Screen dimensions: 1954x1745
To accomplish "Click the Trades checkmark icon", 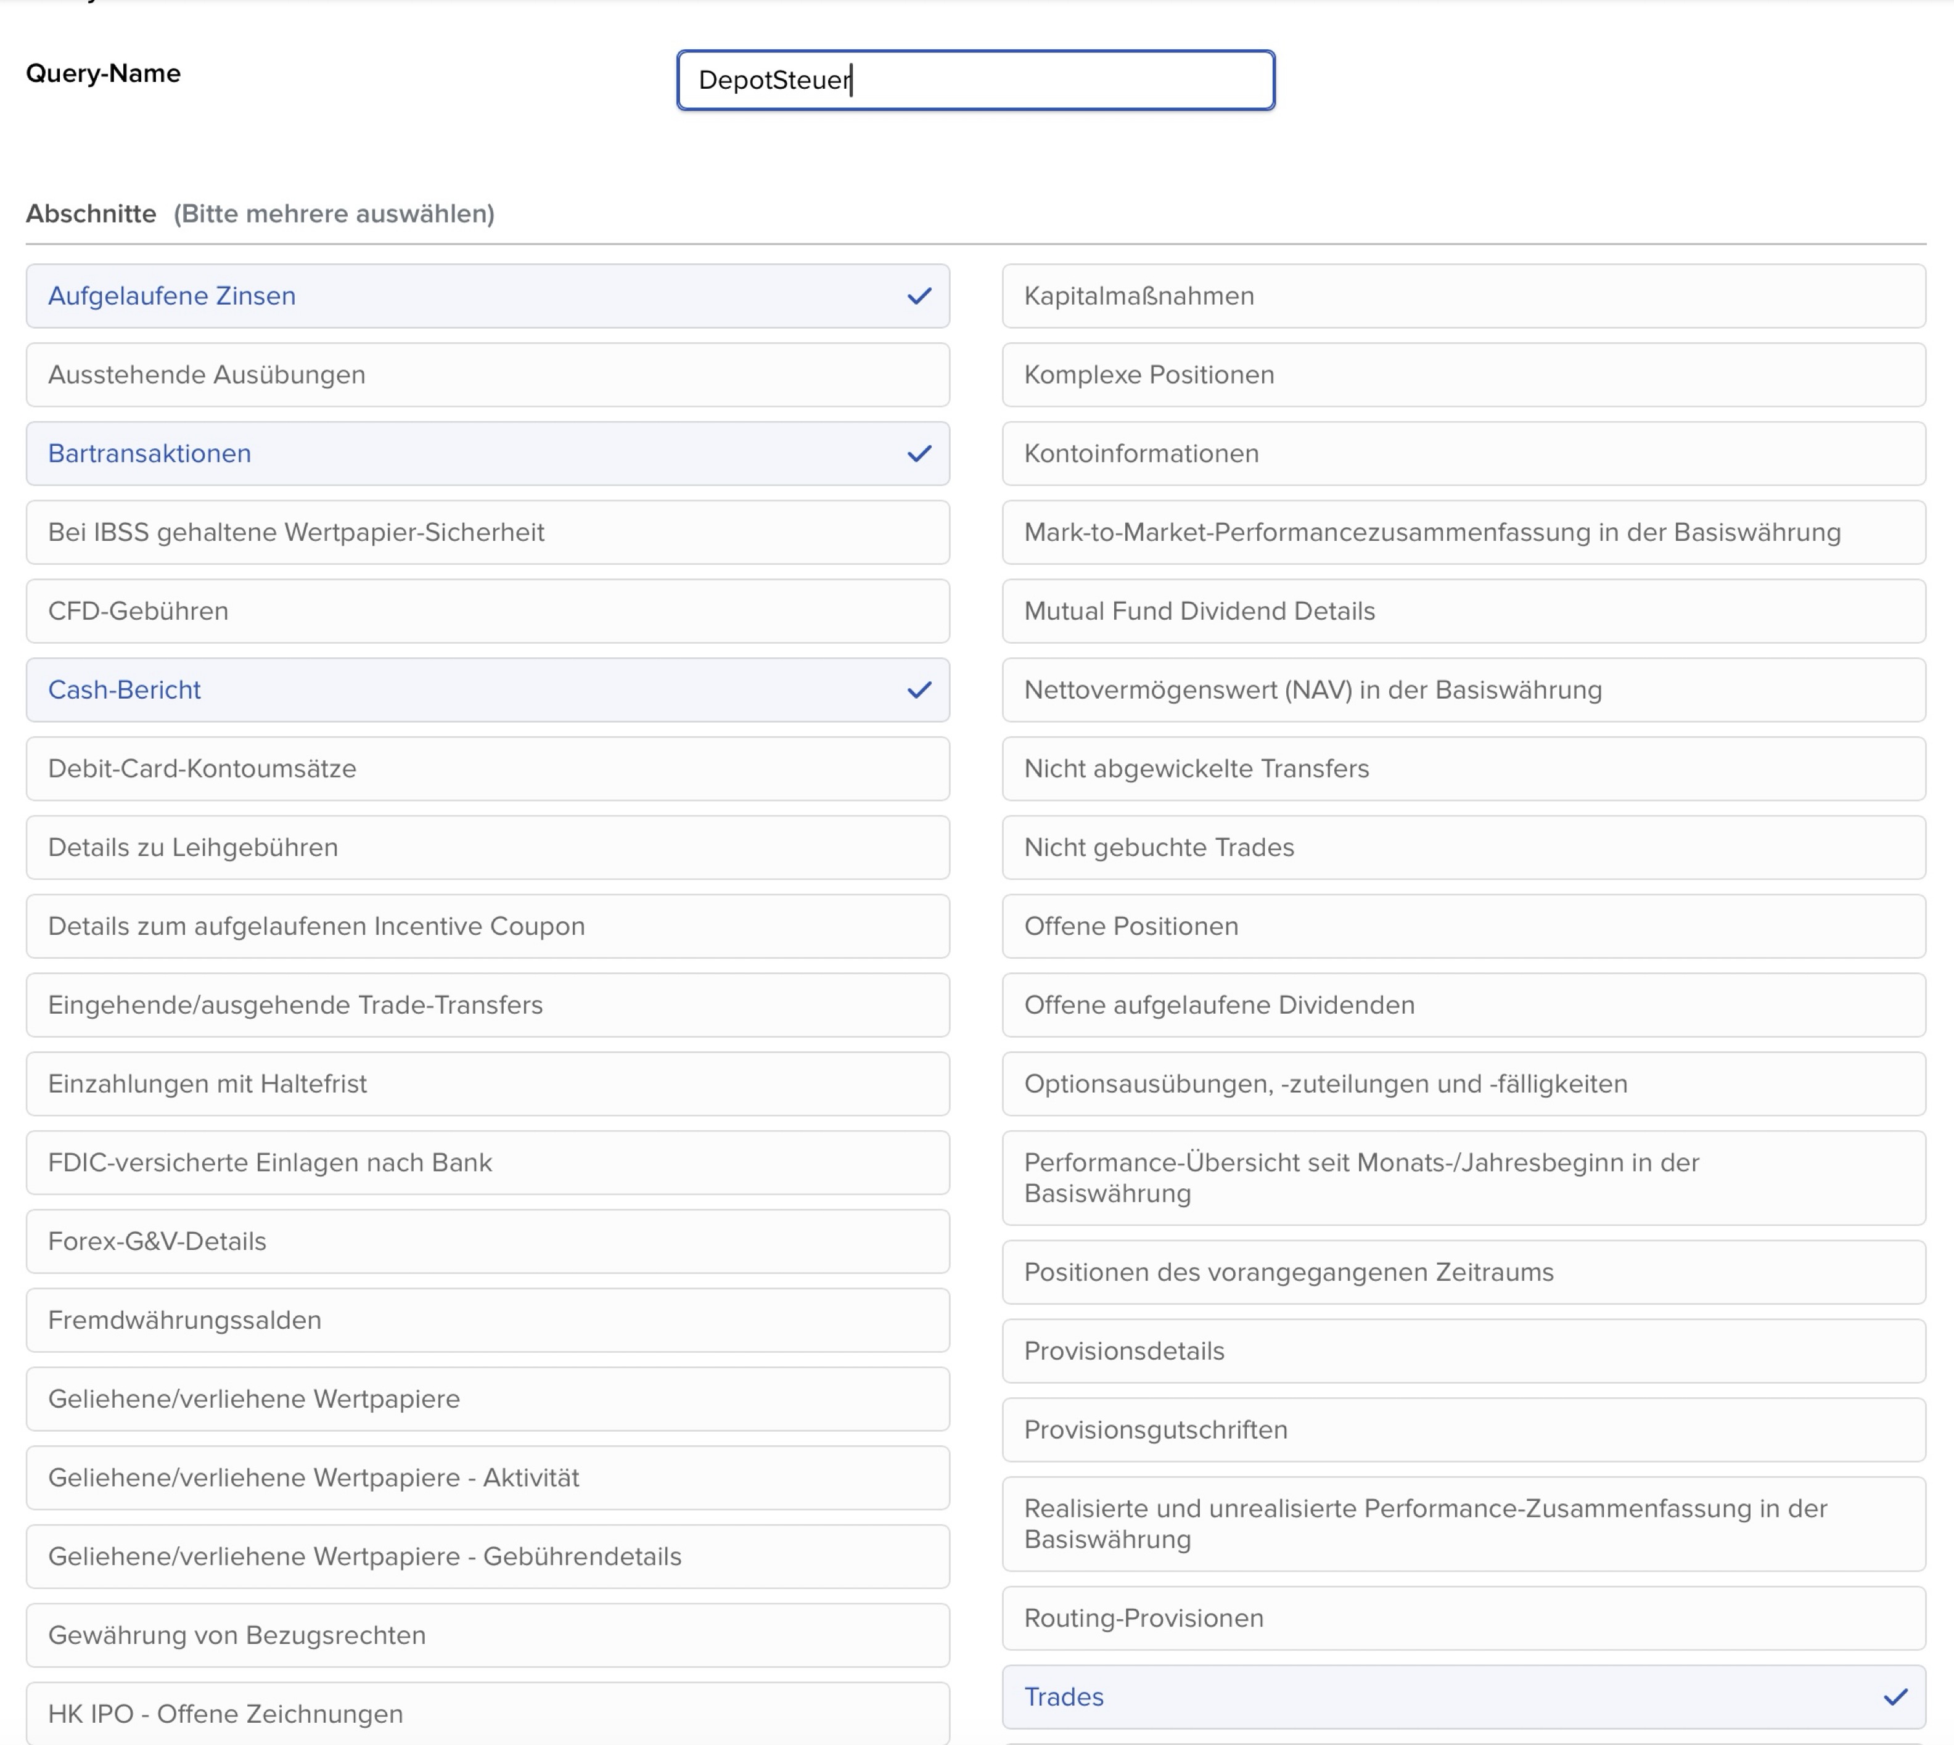I will pyautogui.click(x=1895, y=1697).
